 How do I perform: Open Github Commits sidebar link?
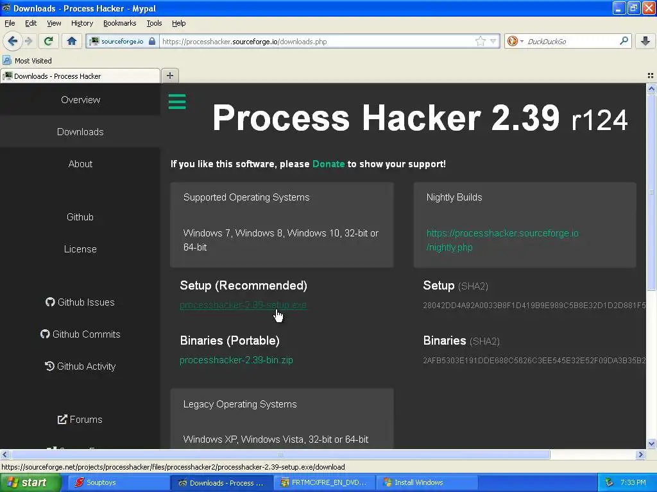click(x=80, y=334)
